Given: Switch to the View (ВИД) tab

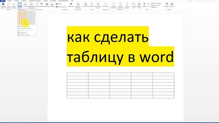Looking at the screenshot, I should point(72,1).
